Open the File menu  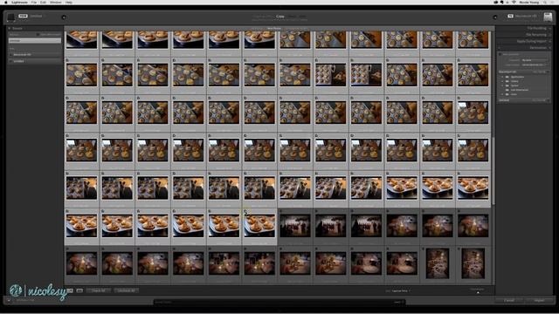(34, 2)
